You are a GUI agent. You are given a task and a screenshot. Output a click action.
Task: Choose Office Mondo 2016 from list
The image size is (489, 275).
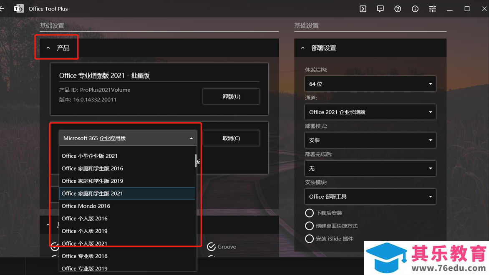point(127,206)
